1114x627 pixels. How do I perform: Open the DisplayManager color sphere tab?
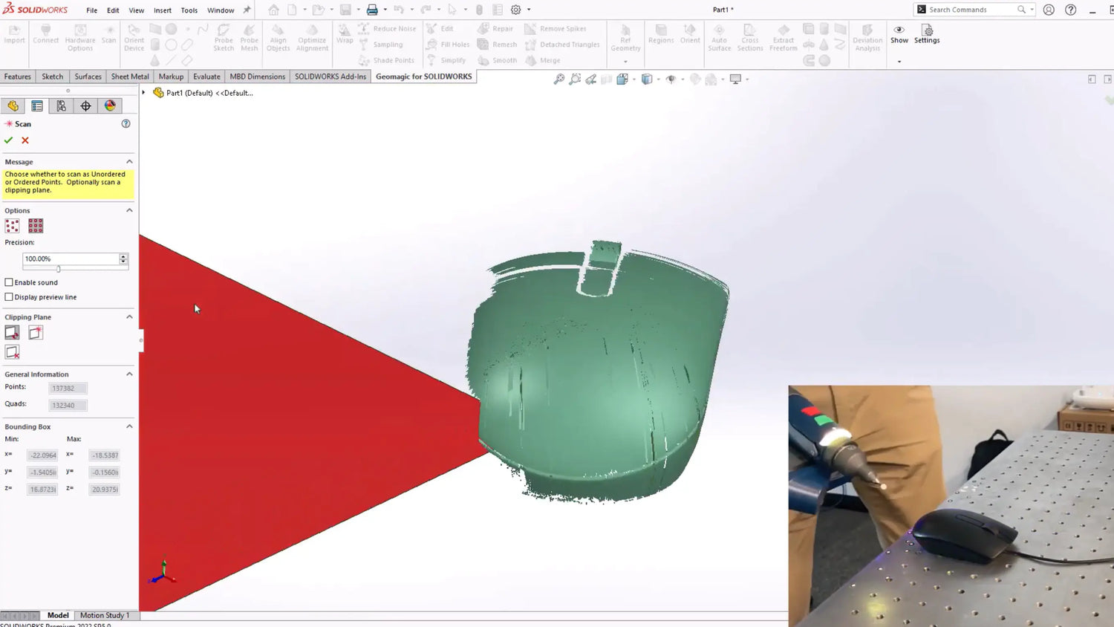(x=110, y=106)
